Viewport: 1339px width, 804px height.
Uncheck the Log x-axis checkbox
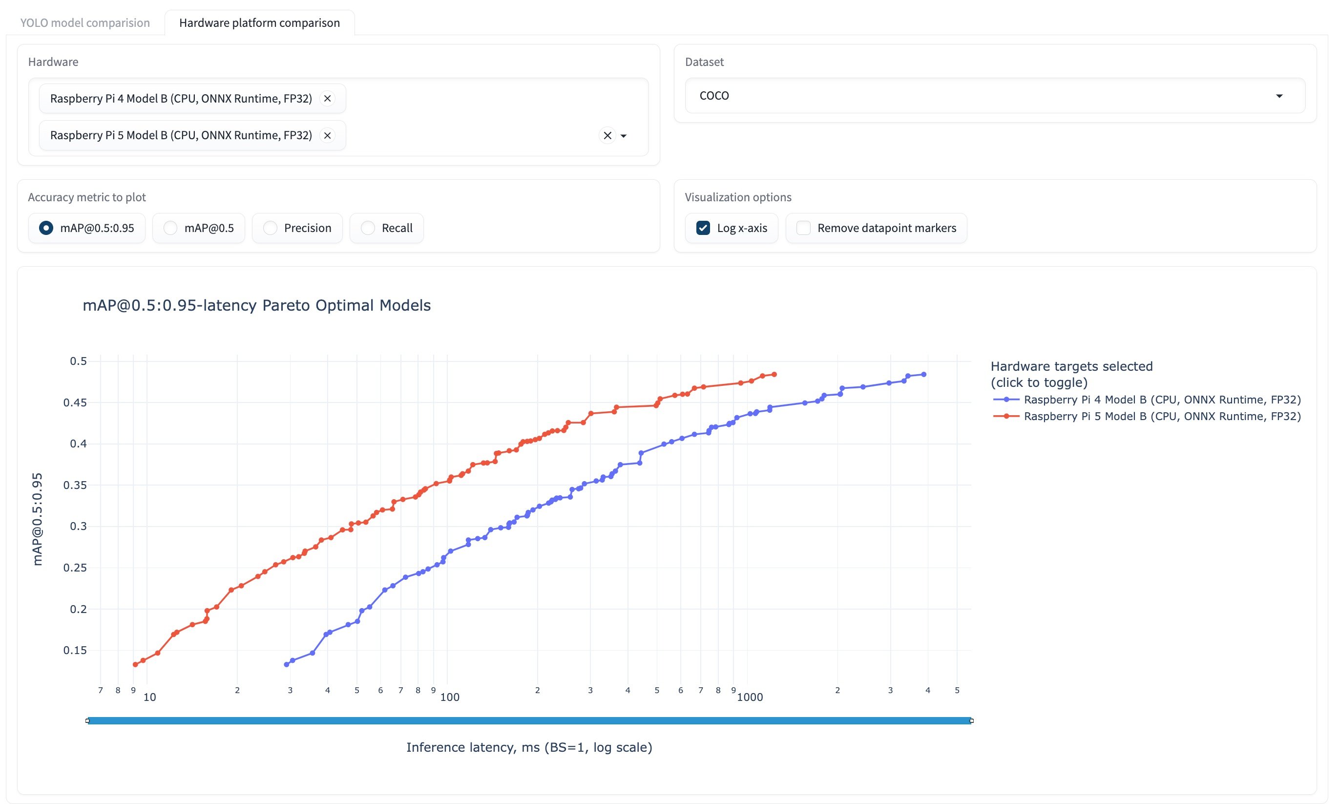703,228
